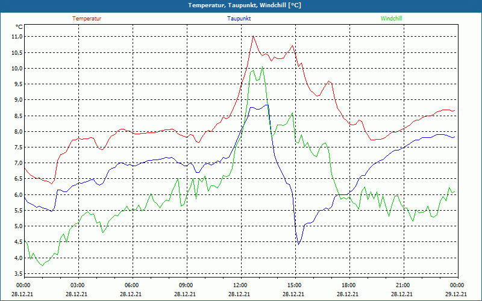Click the 03:00 time axis label

pyautogui.click(x=78, y=285)
